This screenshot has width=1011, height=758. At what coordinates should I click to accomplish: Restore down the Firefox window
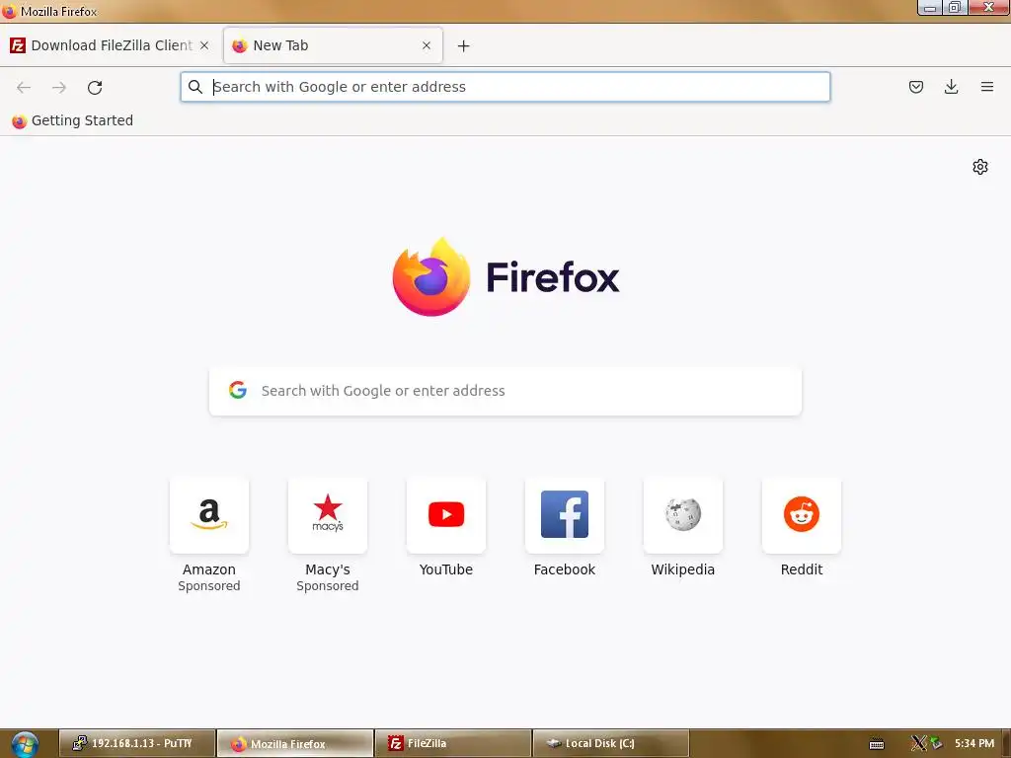pyautogui.click(x=955, y=8)
